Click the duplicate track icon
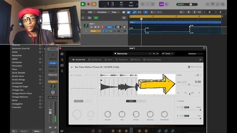The image size is (237, 133). (90, 18)
